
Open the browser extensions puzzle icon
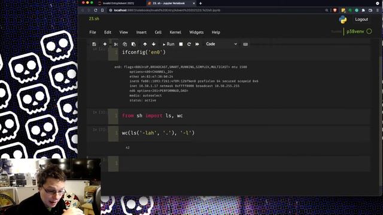click(x=363, y=10)
